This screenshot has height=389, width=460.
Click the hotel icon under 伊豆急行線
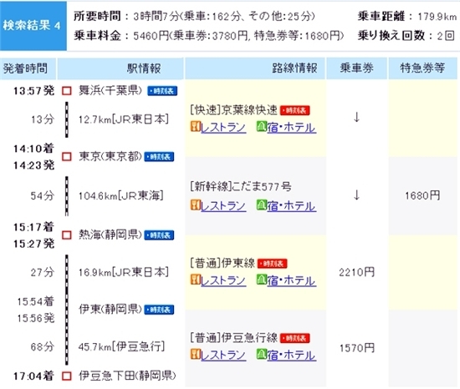(x=262, y=354)
